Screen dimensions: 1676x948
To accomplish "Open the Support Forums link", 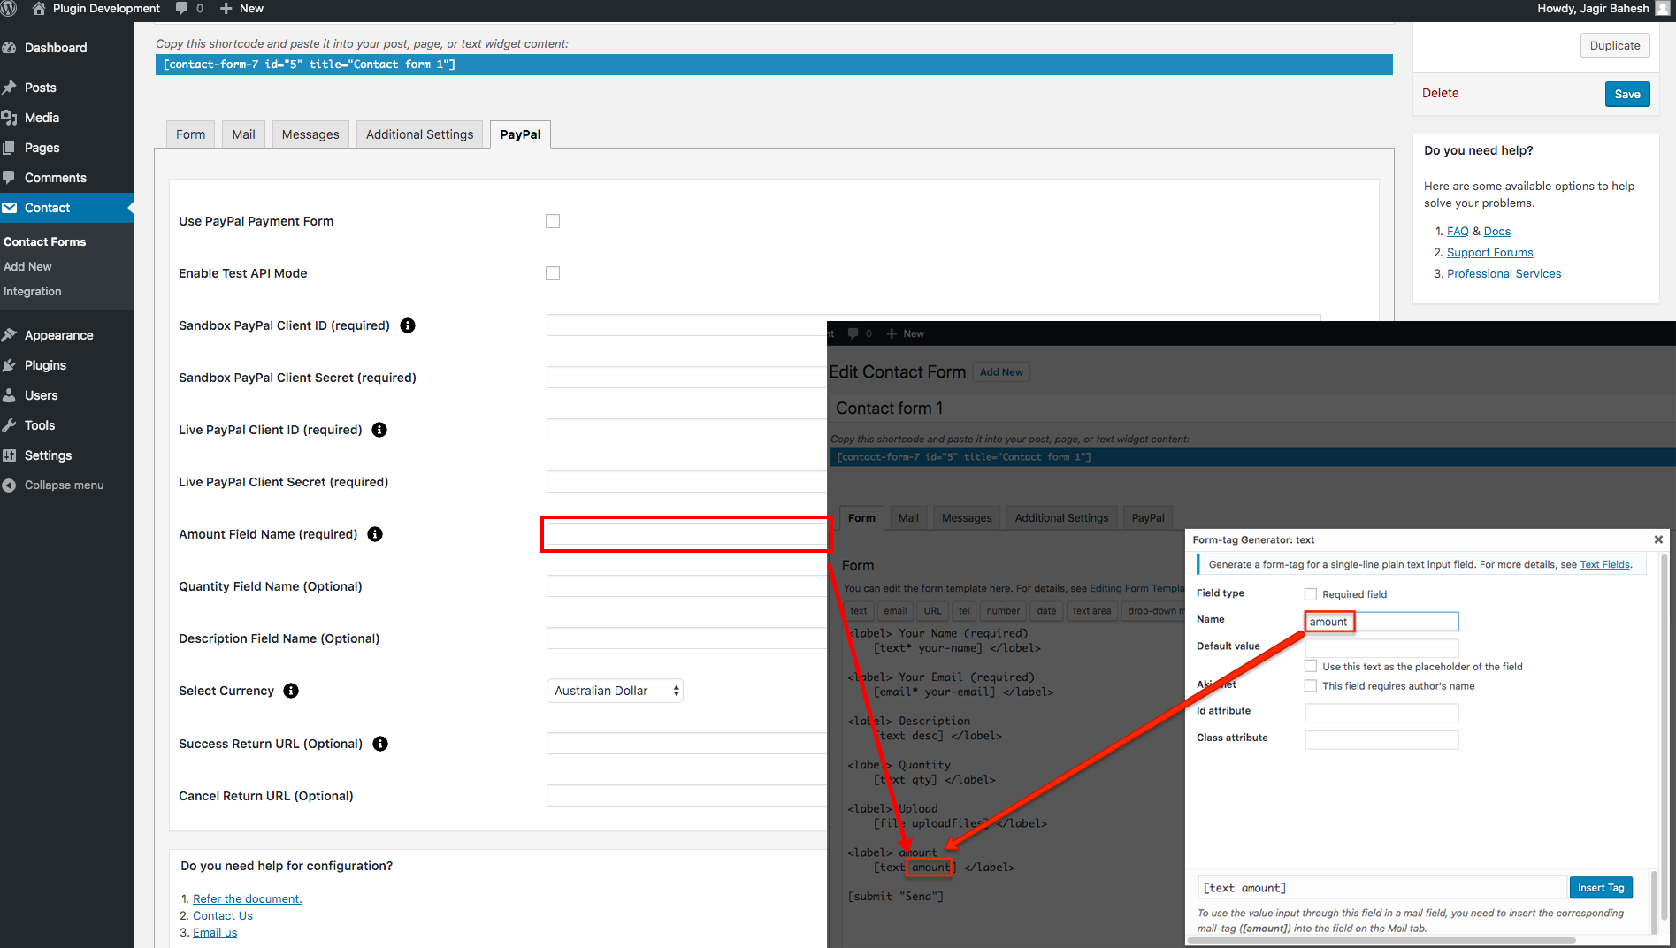I will click(x=1489, y=253).
